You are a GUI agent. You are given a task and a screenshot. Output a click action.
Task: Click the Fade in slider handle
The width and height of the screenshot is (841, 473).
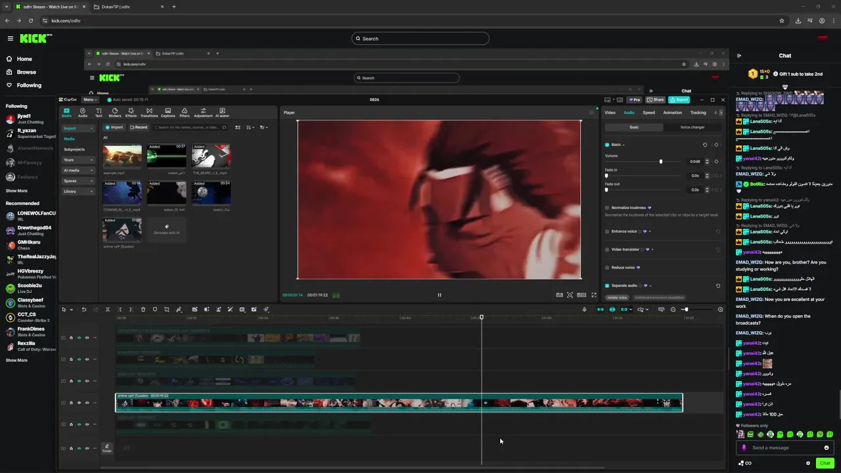(606, 176)
